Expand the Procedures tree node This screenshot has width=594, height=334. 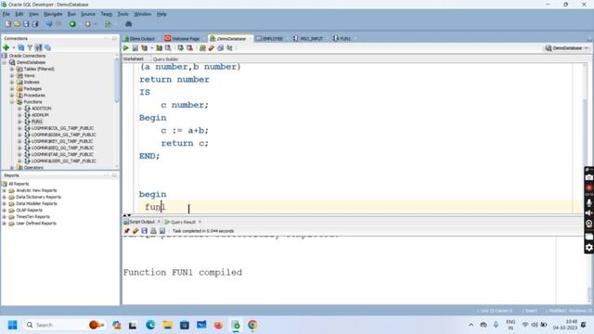click(x=12, y=96)
